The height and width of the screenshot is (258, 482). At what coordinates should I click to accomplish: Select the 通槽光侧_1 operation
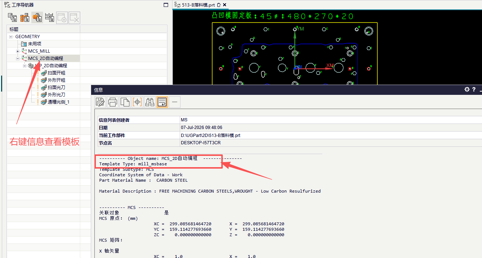point(58,102)
